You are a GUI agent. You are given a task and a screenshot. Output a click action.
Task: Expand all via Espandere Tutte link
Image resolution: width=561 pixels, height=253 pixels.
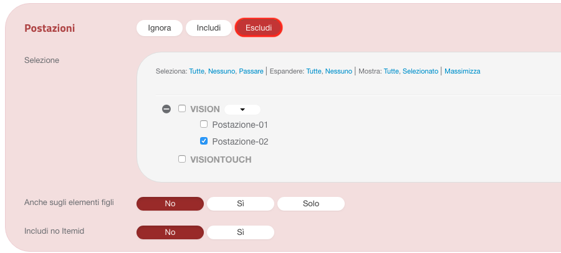(x=314, y=71)
